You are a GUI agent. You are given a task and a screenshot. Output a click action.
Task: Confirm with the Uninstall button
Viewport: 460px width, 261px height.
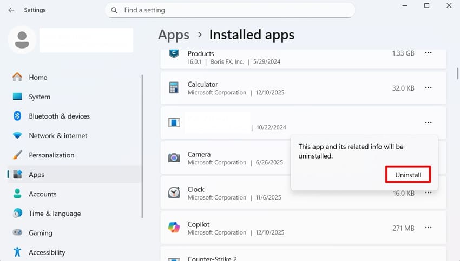tap(408, 175)
